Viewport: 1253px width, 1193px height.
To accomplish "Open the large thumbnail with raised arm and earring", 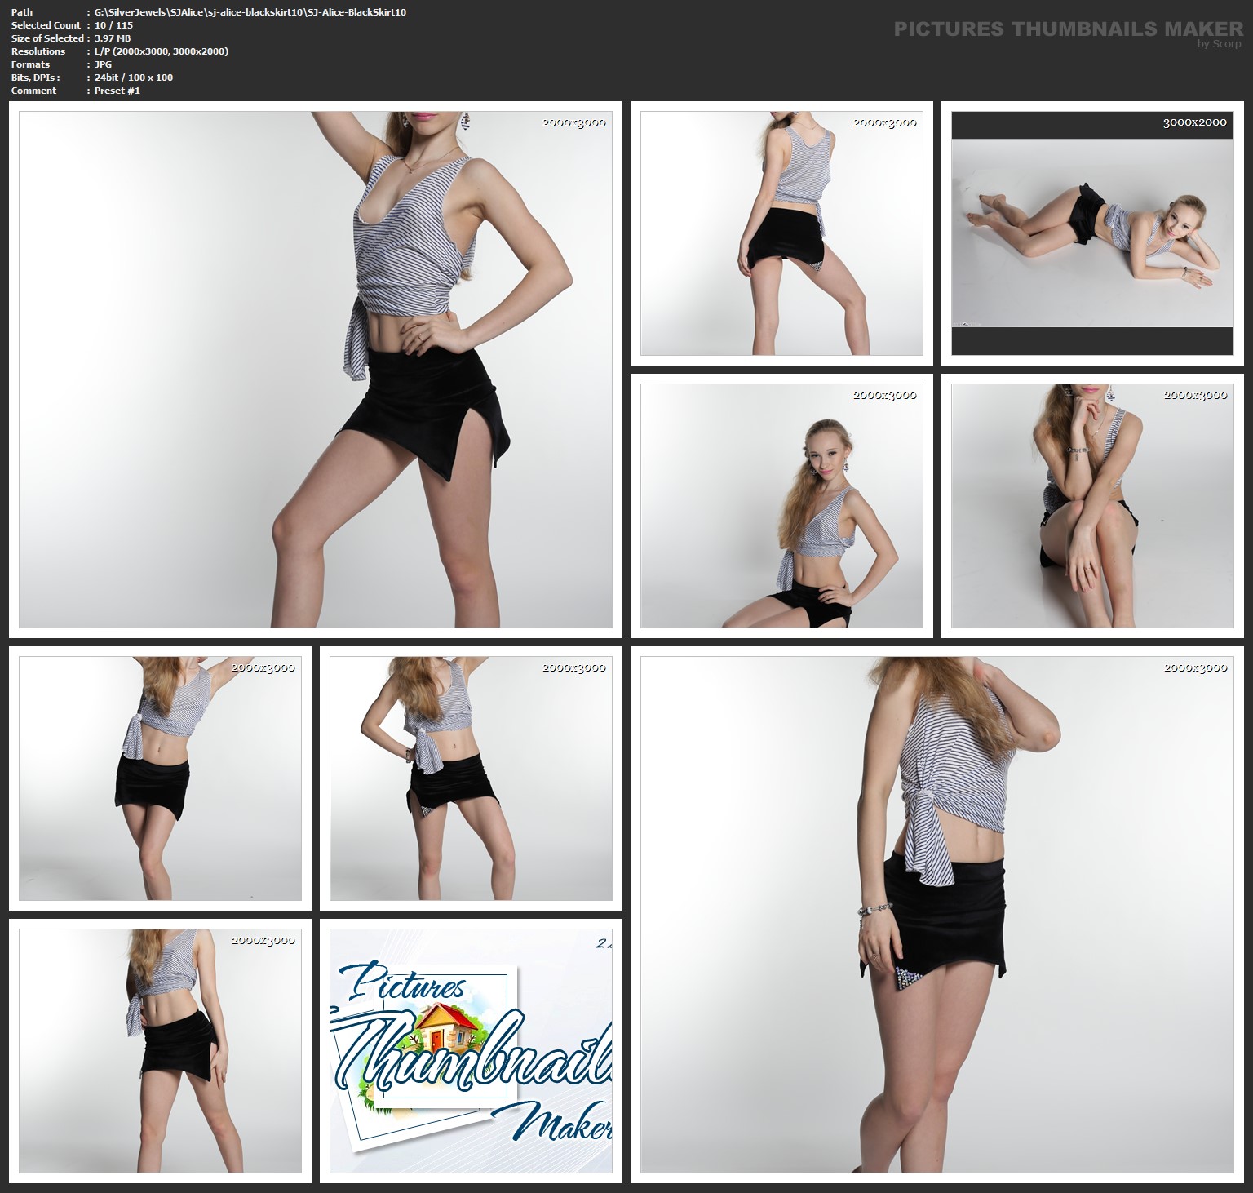I will (x=316, y=370).
